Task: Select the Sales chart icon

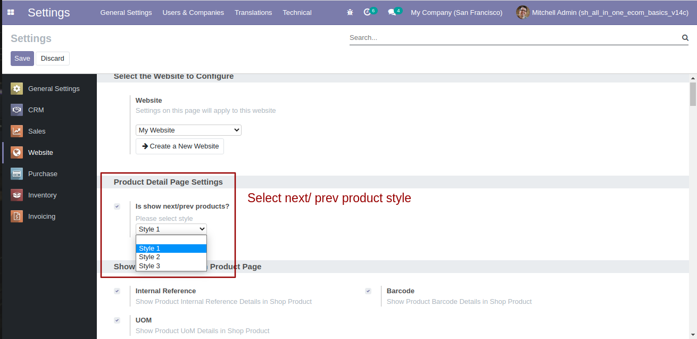Action: [16, 131]
